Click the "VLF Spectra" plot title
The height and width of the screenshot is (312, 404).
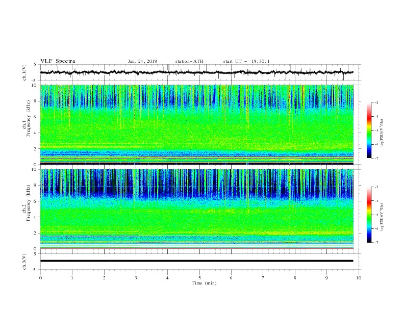[x=58, y=61]
